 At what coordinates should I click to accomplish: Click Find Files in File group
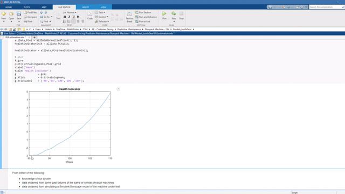pyautogui.click(x=30, y=12)
